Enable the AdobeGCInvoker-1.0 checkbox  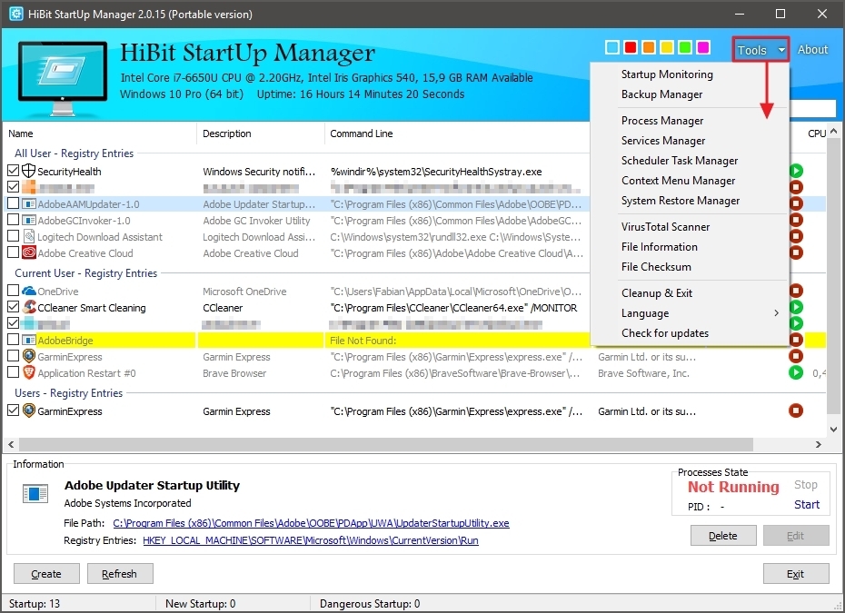point(13,220)
